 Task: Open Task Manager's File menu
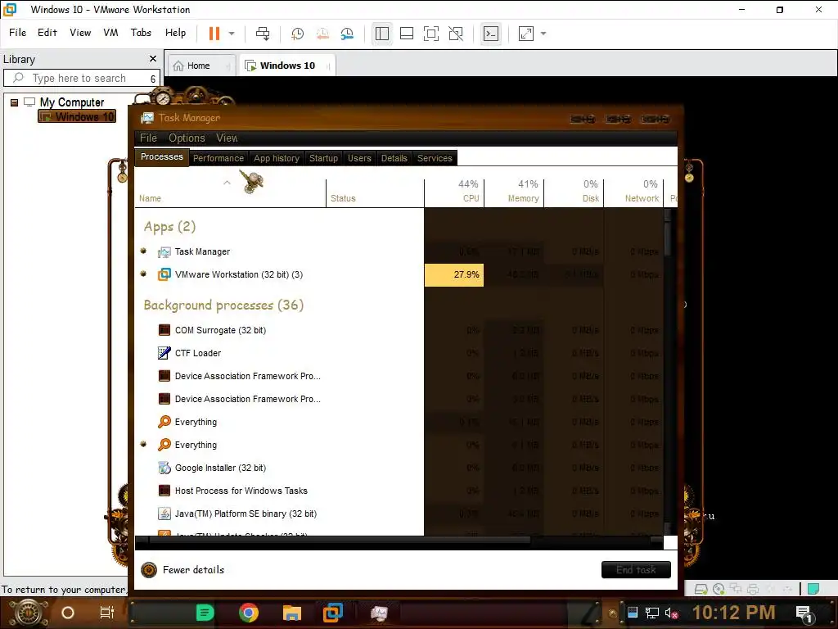148,138
